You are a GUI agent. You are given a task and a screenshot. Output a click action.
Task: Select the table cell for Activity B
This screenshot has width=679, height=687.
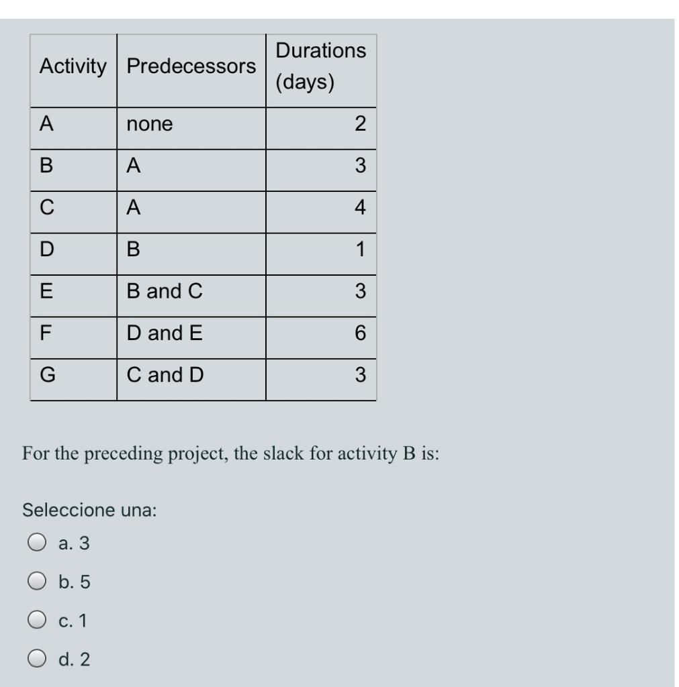45,166
